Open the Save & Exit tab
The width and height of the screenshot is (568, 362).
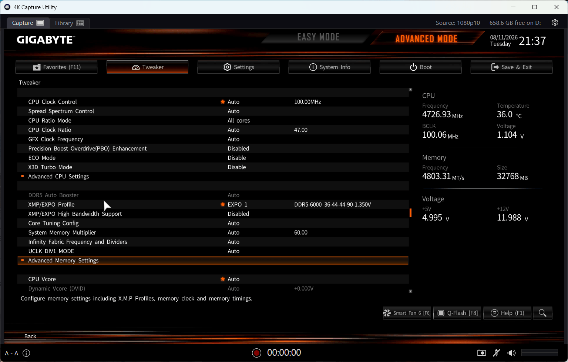tap(512, 67)
